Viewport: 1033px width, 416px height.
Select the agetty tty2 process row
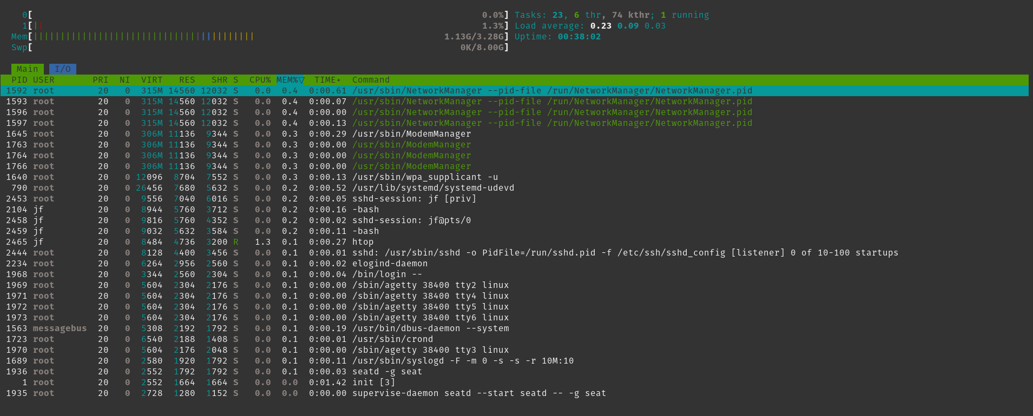[430, 285]
